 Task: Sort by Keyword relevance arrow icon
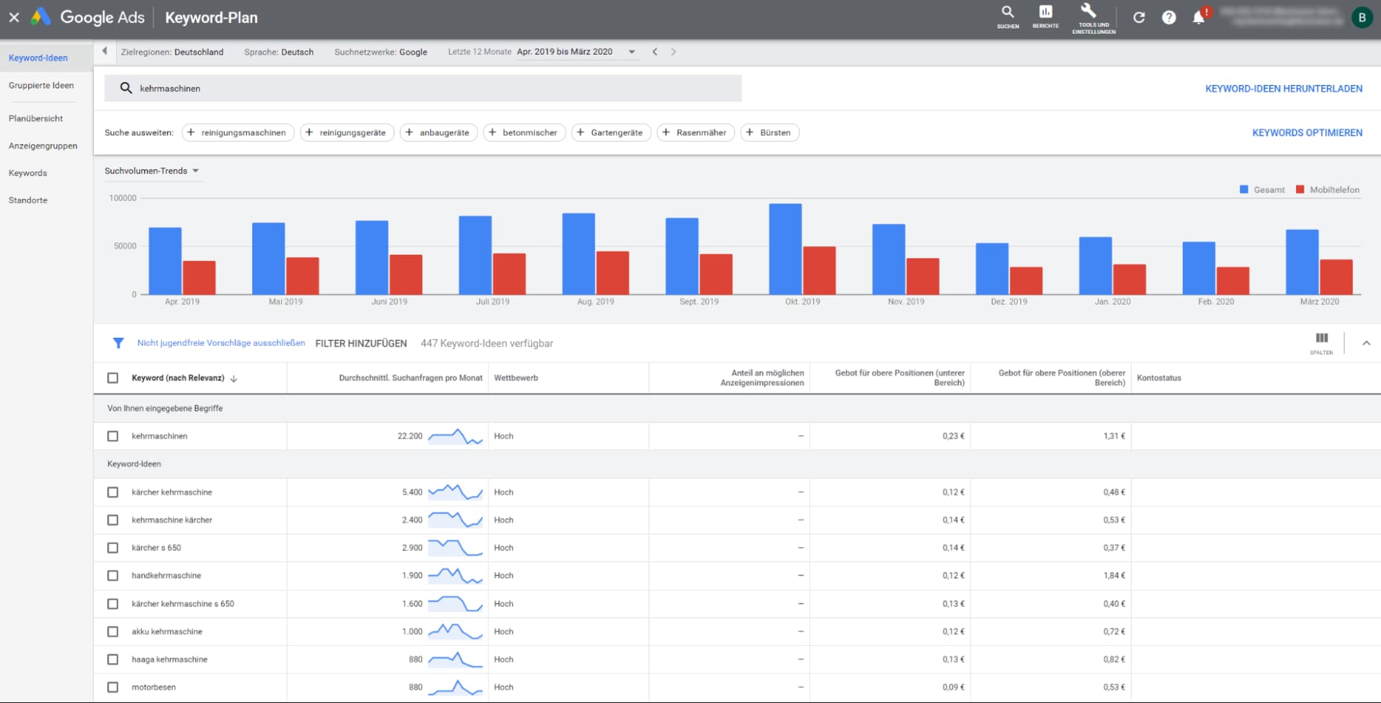[234, 378]
